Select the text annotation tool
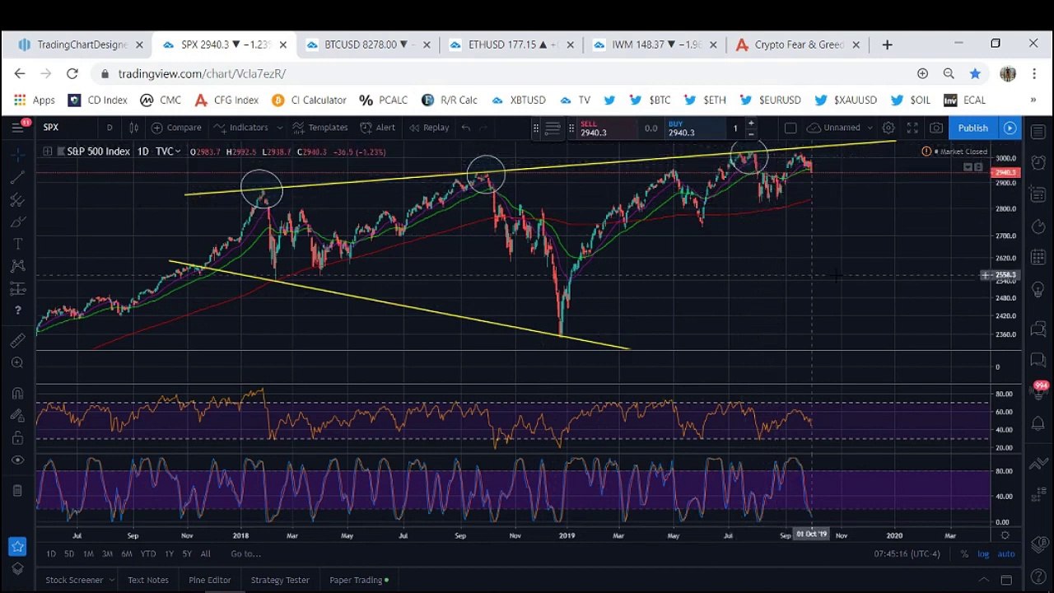The width and height of the screenshot is (1054, 593). [17, 244]
